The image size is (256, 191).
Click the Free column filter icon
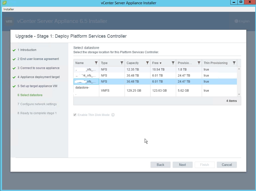(173, 63)
